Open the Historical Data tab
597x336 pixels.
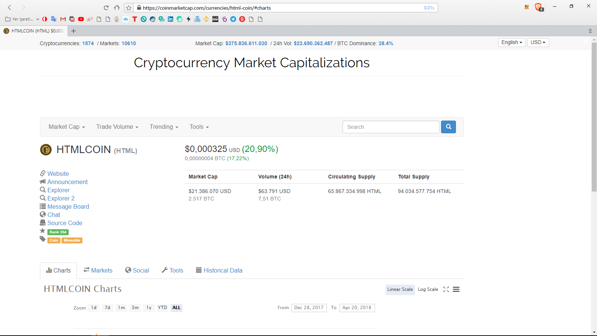pyautogui.click(x=219, y=270)
